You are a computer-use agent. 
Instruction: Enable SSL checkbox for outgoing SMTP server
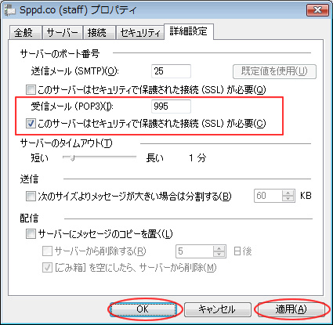coord(31,90)
